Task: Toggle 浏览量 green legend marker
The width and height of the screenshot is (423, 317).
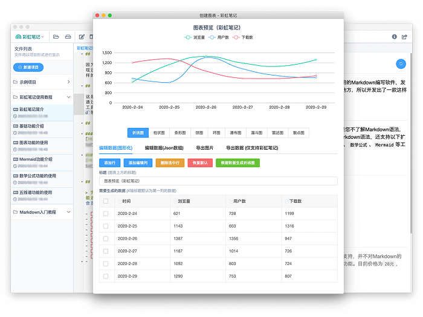Action: point(188,37)
